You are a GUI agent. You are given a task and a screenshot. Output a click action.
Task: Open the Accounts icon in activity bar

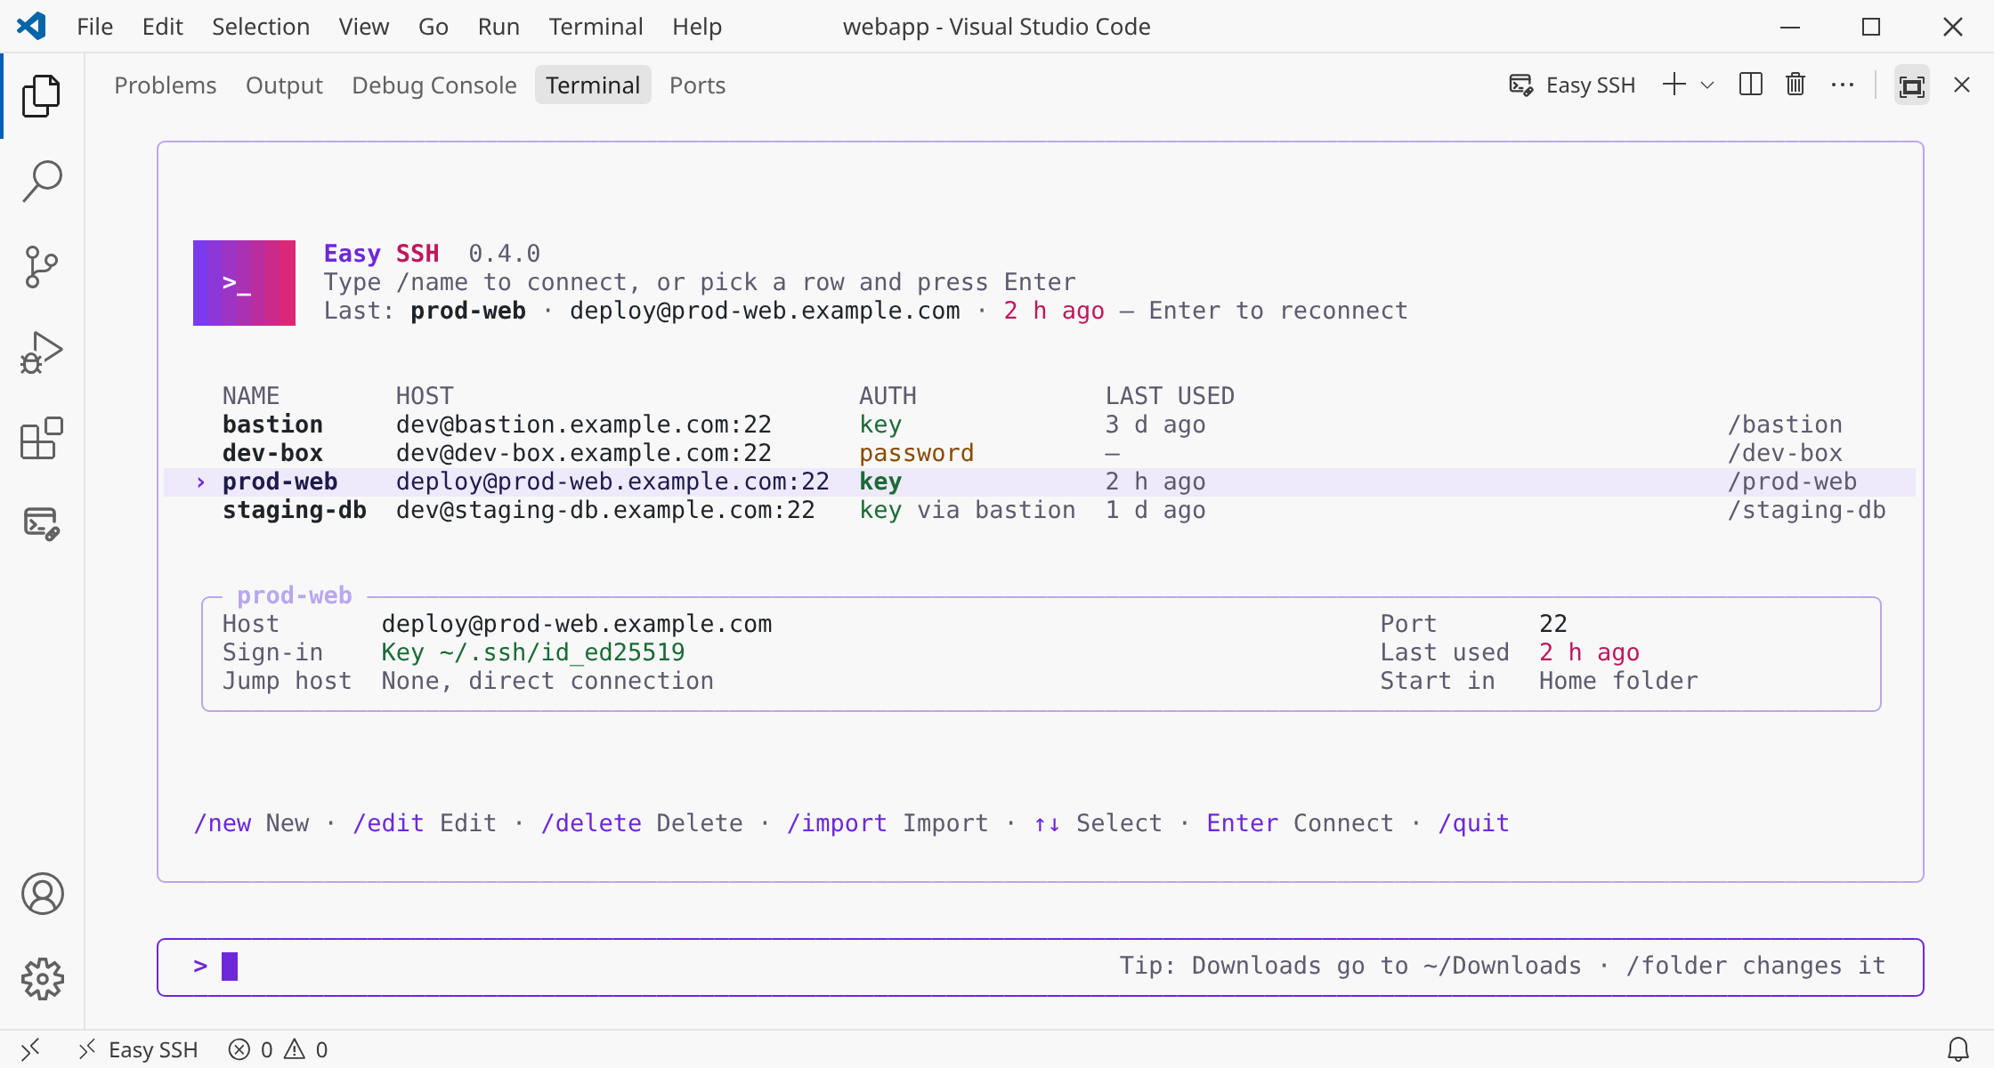coord(42,894)
